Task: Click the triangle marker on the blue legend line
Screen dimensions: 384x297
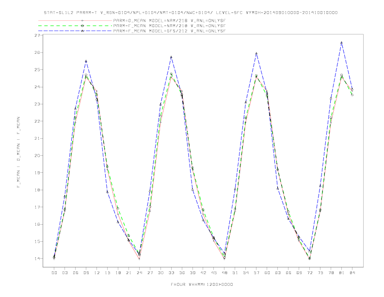Action: [x=82, y=31]
